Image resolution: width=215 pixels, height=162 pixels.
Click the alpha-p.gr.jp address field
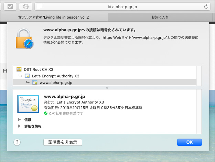coord(122,7)
